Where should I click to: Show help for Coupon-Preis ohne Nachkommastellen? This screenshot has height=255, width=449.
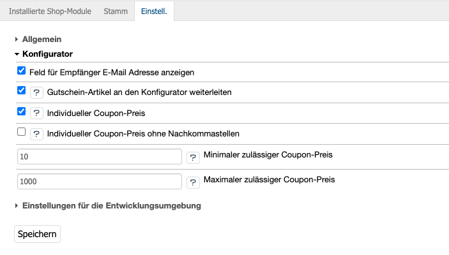pos(37,134)
